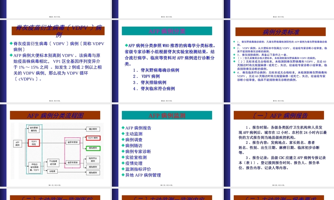Click the 'AFP 病例分类流程图' title banner
334x200 pixels.
coord(55,115)
